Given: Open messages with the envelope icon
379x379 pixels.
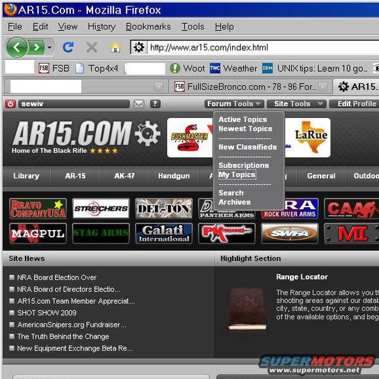Looking at the screenshot, I should point(139,104).
